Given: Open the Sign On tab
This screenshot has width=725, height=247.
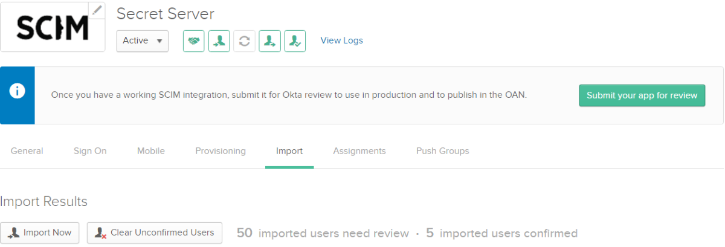Looking at the screenshot, I should tap(90, 151).
